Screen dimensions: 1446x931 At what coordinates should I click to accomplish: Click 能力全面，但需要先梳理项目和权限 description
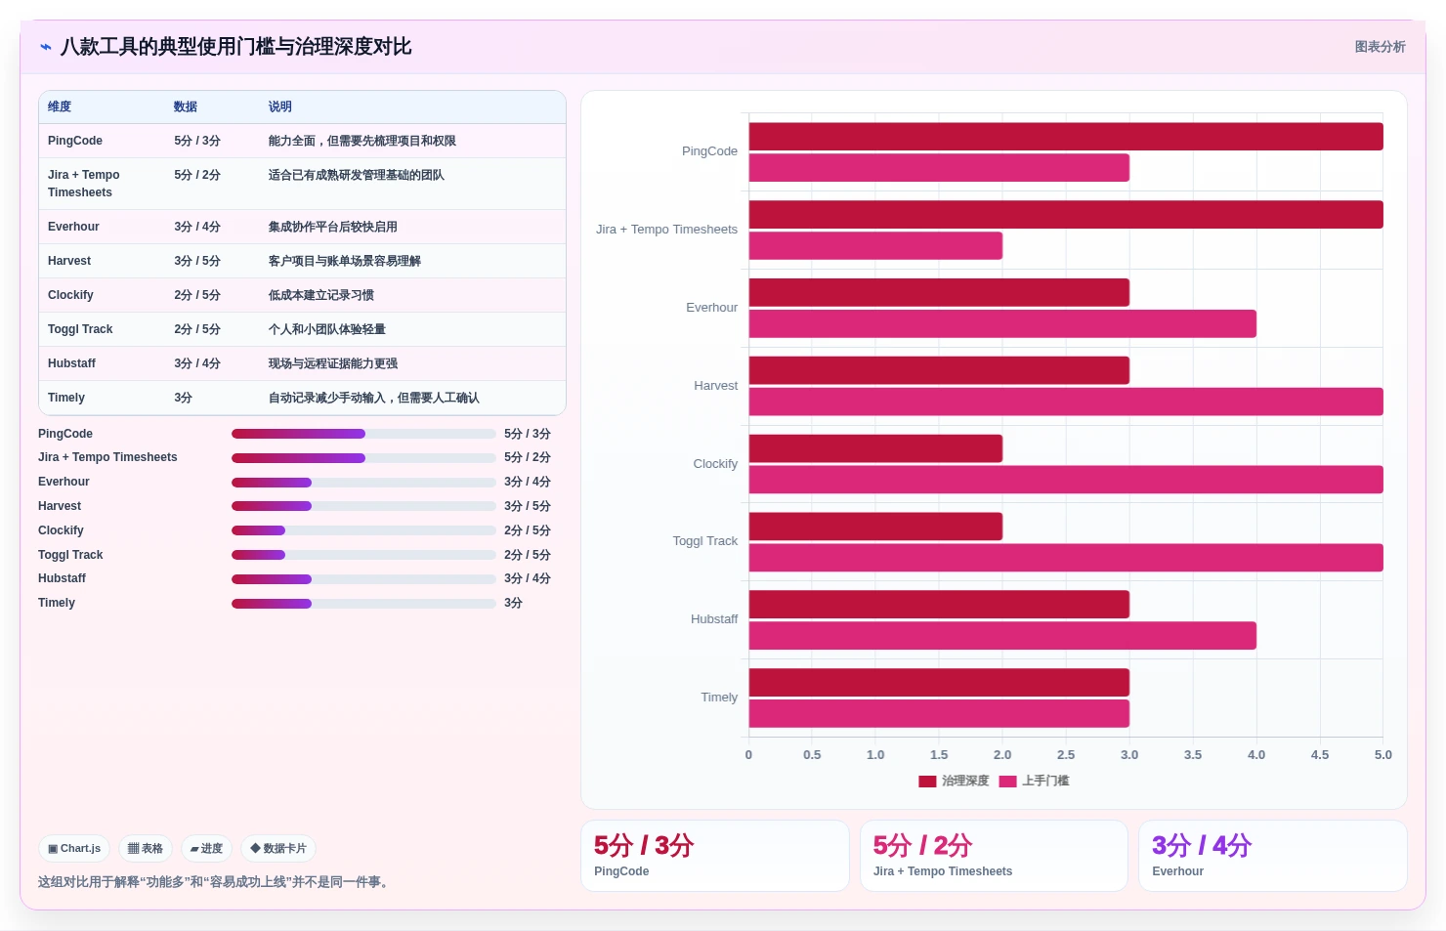point(362,141)
